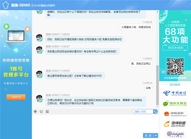This screenshot has width=191, height=139.
Task: Click the blue Windows icon
Action: point(16,50)
